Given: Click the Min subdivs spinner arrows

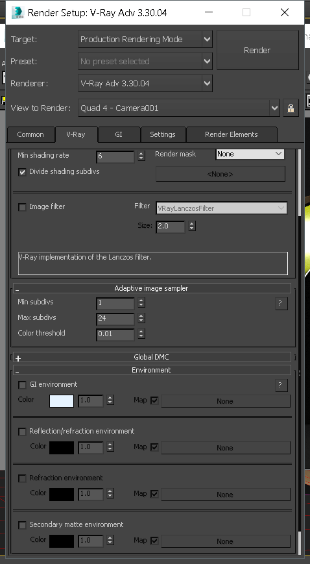Looking at the screenshot, I should (141, 303).
